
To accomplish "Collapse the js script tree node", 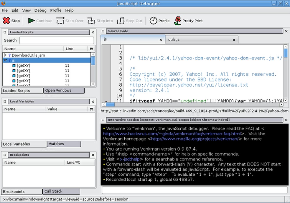I will [5, 60].
